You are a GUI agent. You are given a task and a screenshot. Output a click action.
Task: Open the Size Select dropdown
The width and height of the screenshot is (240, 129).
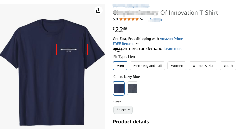(123, 110)
